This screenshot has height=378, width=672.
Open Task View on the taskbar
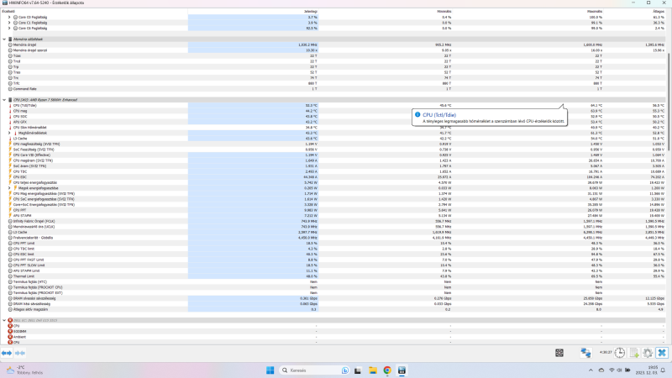(x=358, y=370)
